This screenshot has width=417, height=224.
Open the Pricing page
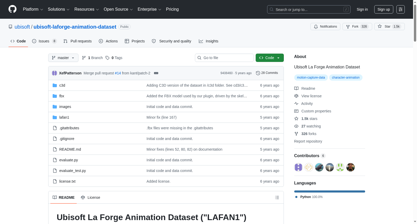click(172, 9)
